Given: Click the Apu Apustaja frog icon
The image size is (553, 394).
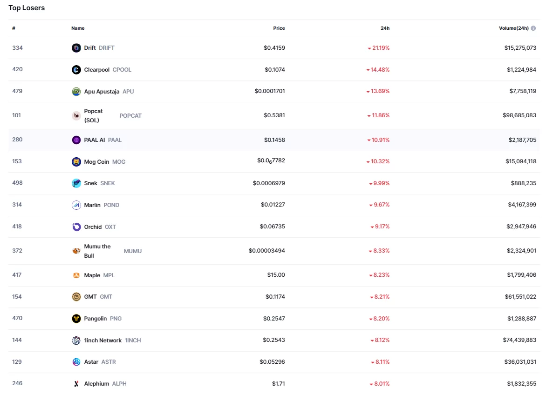Looking at the screenshot, I should click(76, 92).
